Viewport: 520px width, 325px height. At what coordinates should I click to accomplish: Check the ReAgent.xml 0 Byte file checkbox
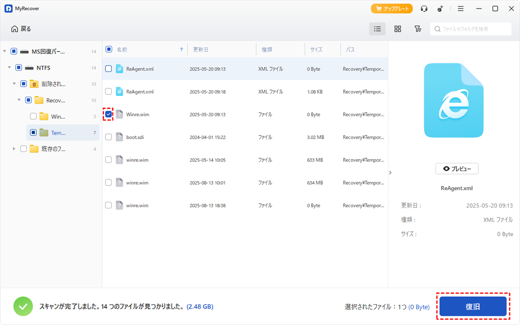(109, 69)
